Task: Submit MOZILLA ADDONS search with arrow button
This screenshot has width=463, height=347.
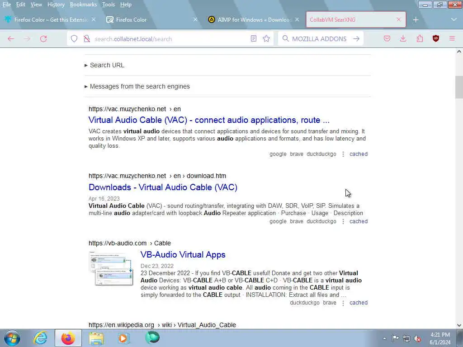Action: pyautogui.click(x=356, y=39)
